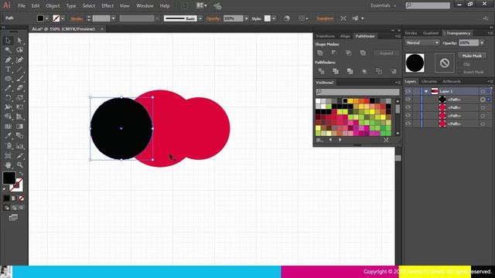Click orange Stroke link in control bar
495x278 pixels.
(x=77, y=19)
